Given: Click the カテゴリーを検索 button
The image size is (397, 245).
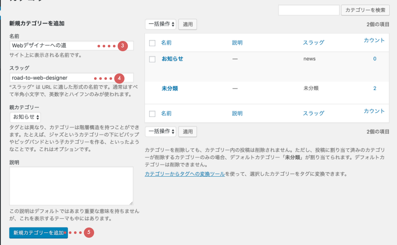Looking at the screenshot, I should 365,10.
